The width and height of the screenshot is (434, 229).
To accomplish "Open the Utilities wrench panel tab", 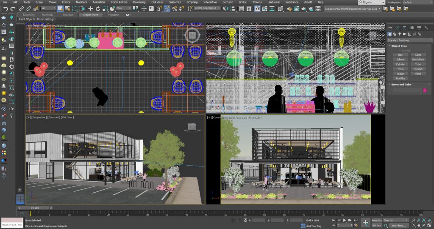I will (x=426, y=27).
